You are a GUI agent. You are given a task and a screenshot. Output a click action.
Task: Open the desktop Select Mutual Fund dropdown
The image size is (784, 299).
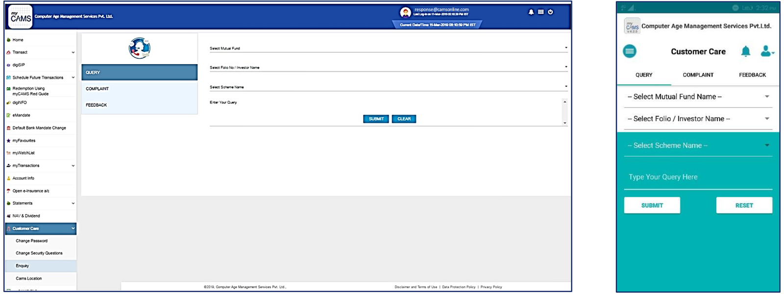point(388,49)
